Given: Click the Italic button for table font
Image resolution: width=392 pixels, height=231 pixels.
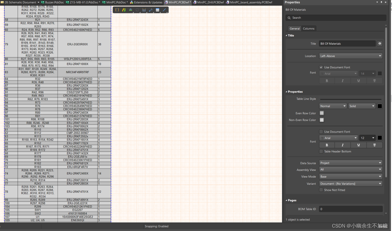Looking at the screenshot, I should pyautogui.click(x=343, y=145).
